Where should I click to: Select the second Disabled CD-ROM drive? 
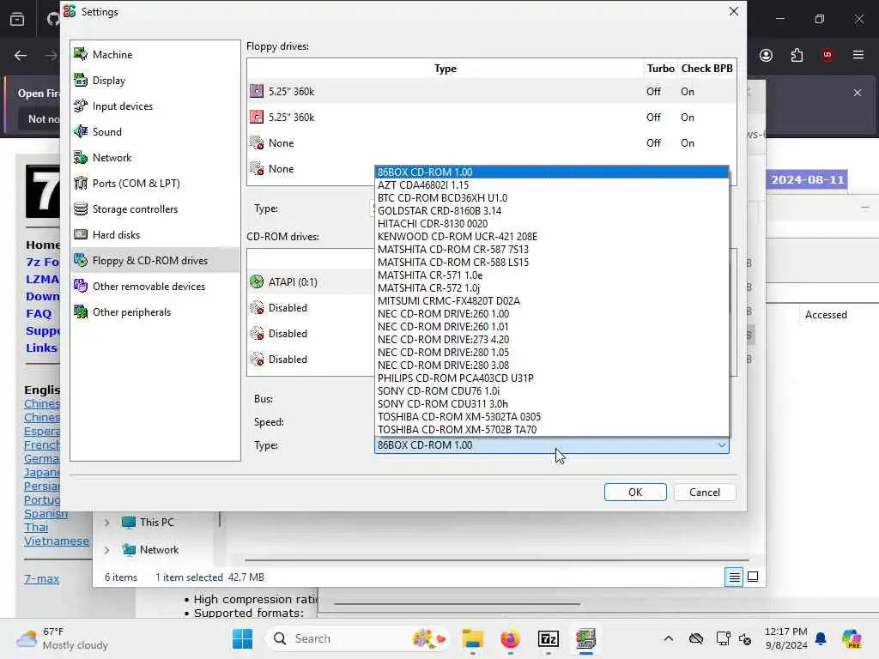click(x=311, y=334)
